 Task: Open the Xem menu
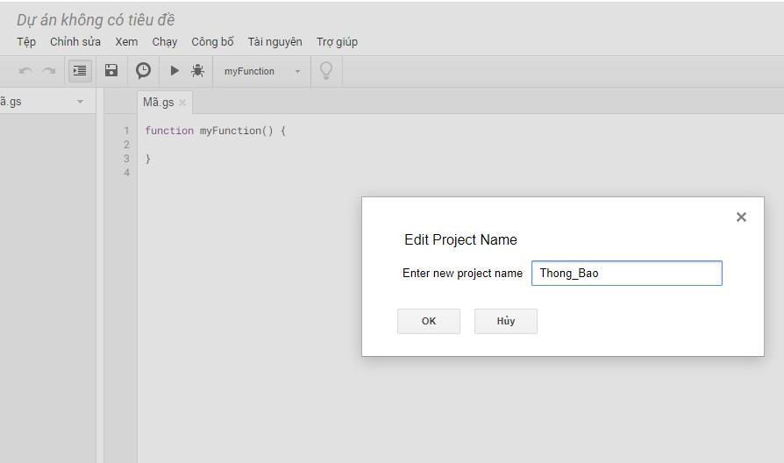pyautogui.click(x=126, y=42)
